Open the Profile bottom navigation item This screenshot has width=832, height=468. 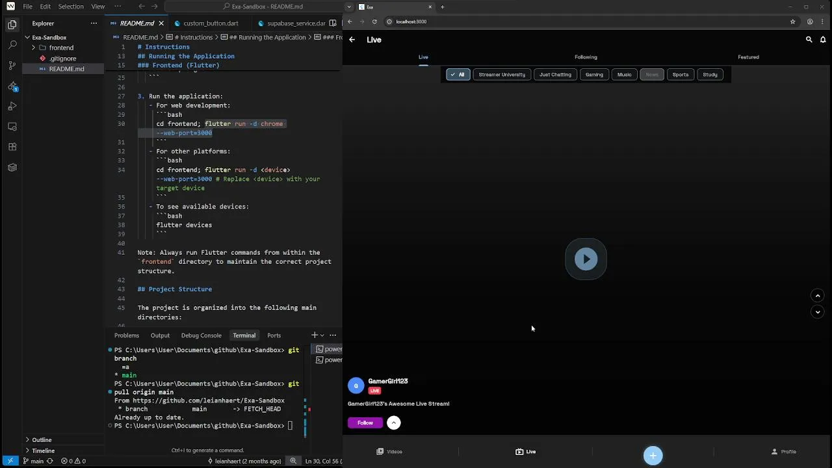(x=783, y=452)
